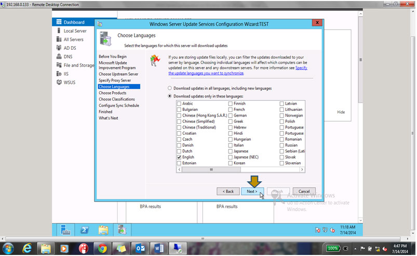Open Outlook from local taskbar
The image size is (417, 256).
[140, 249]
